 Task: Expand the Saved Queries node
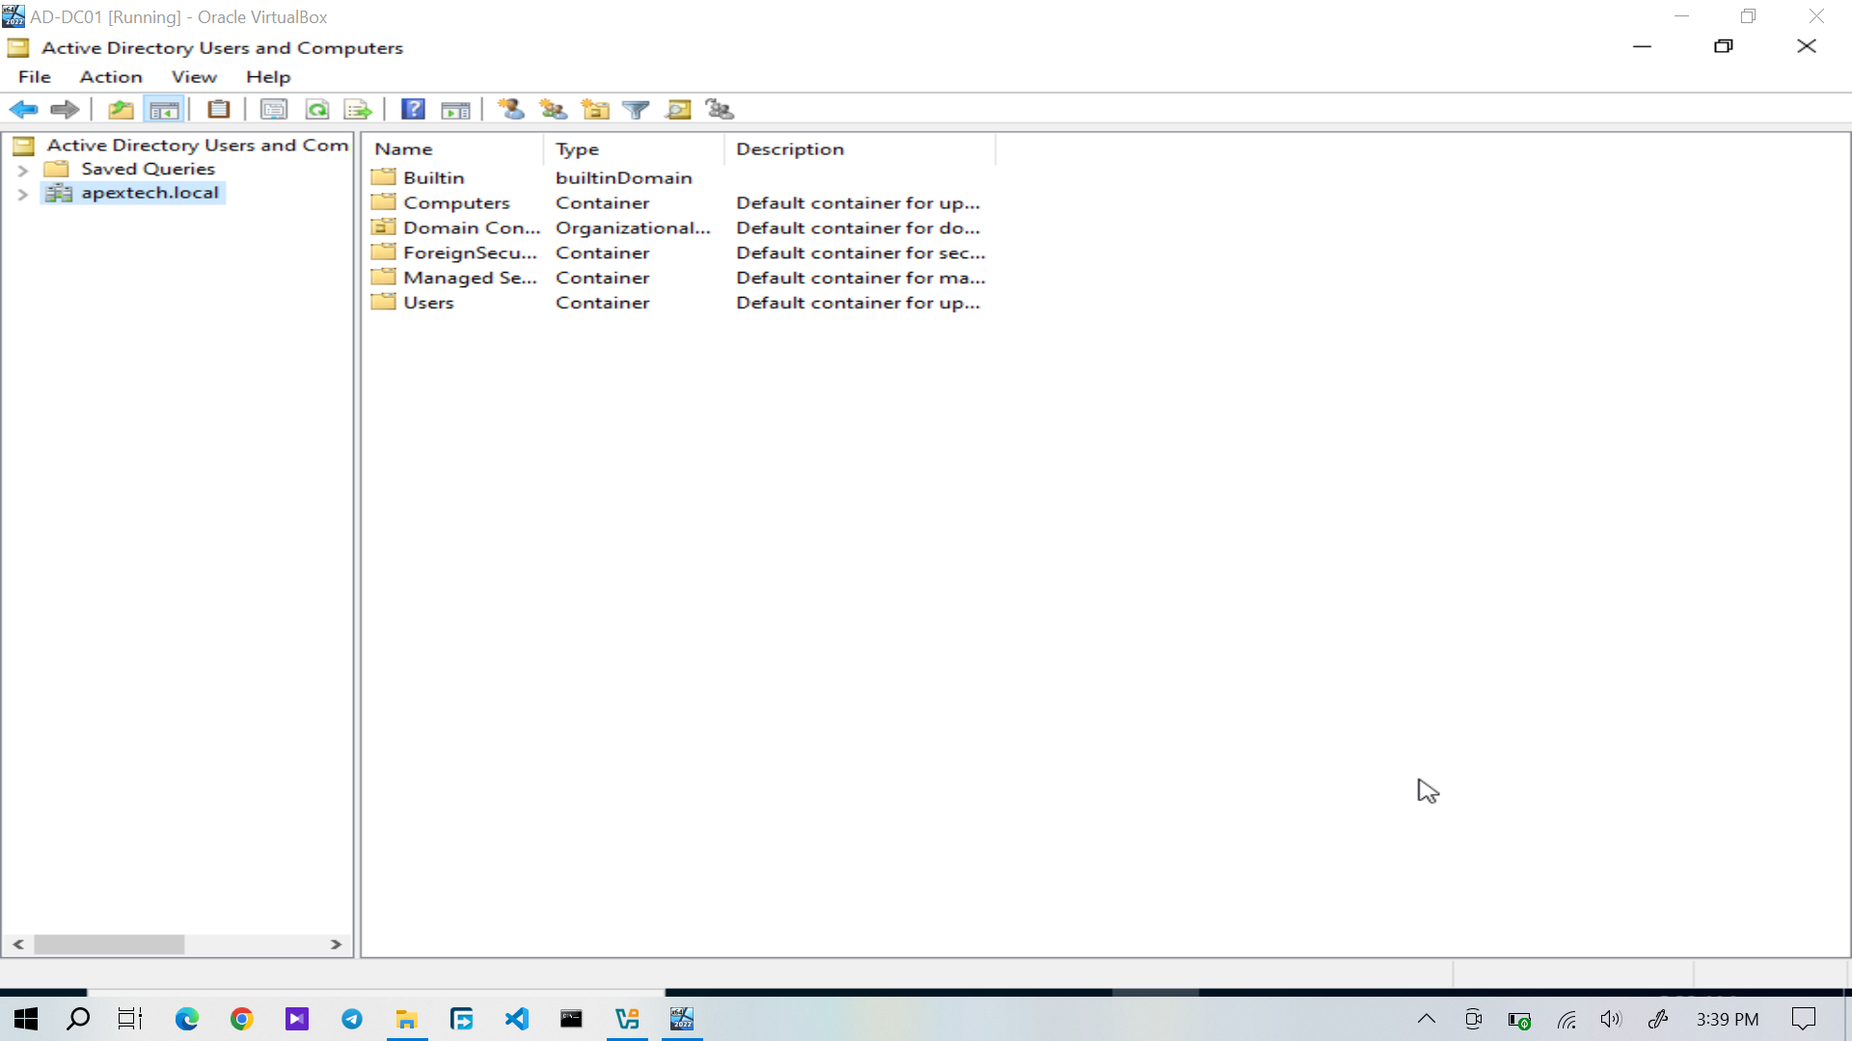tap(23, 171)
